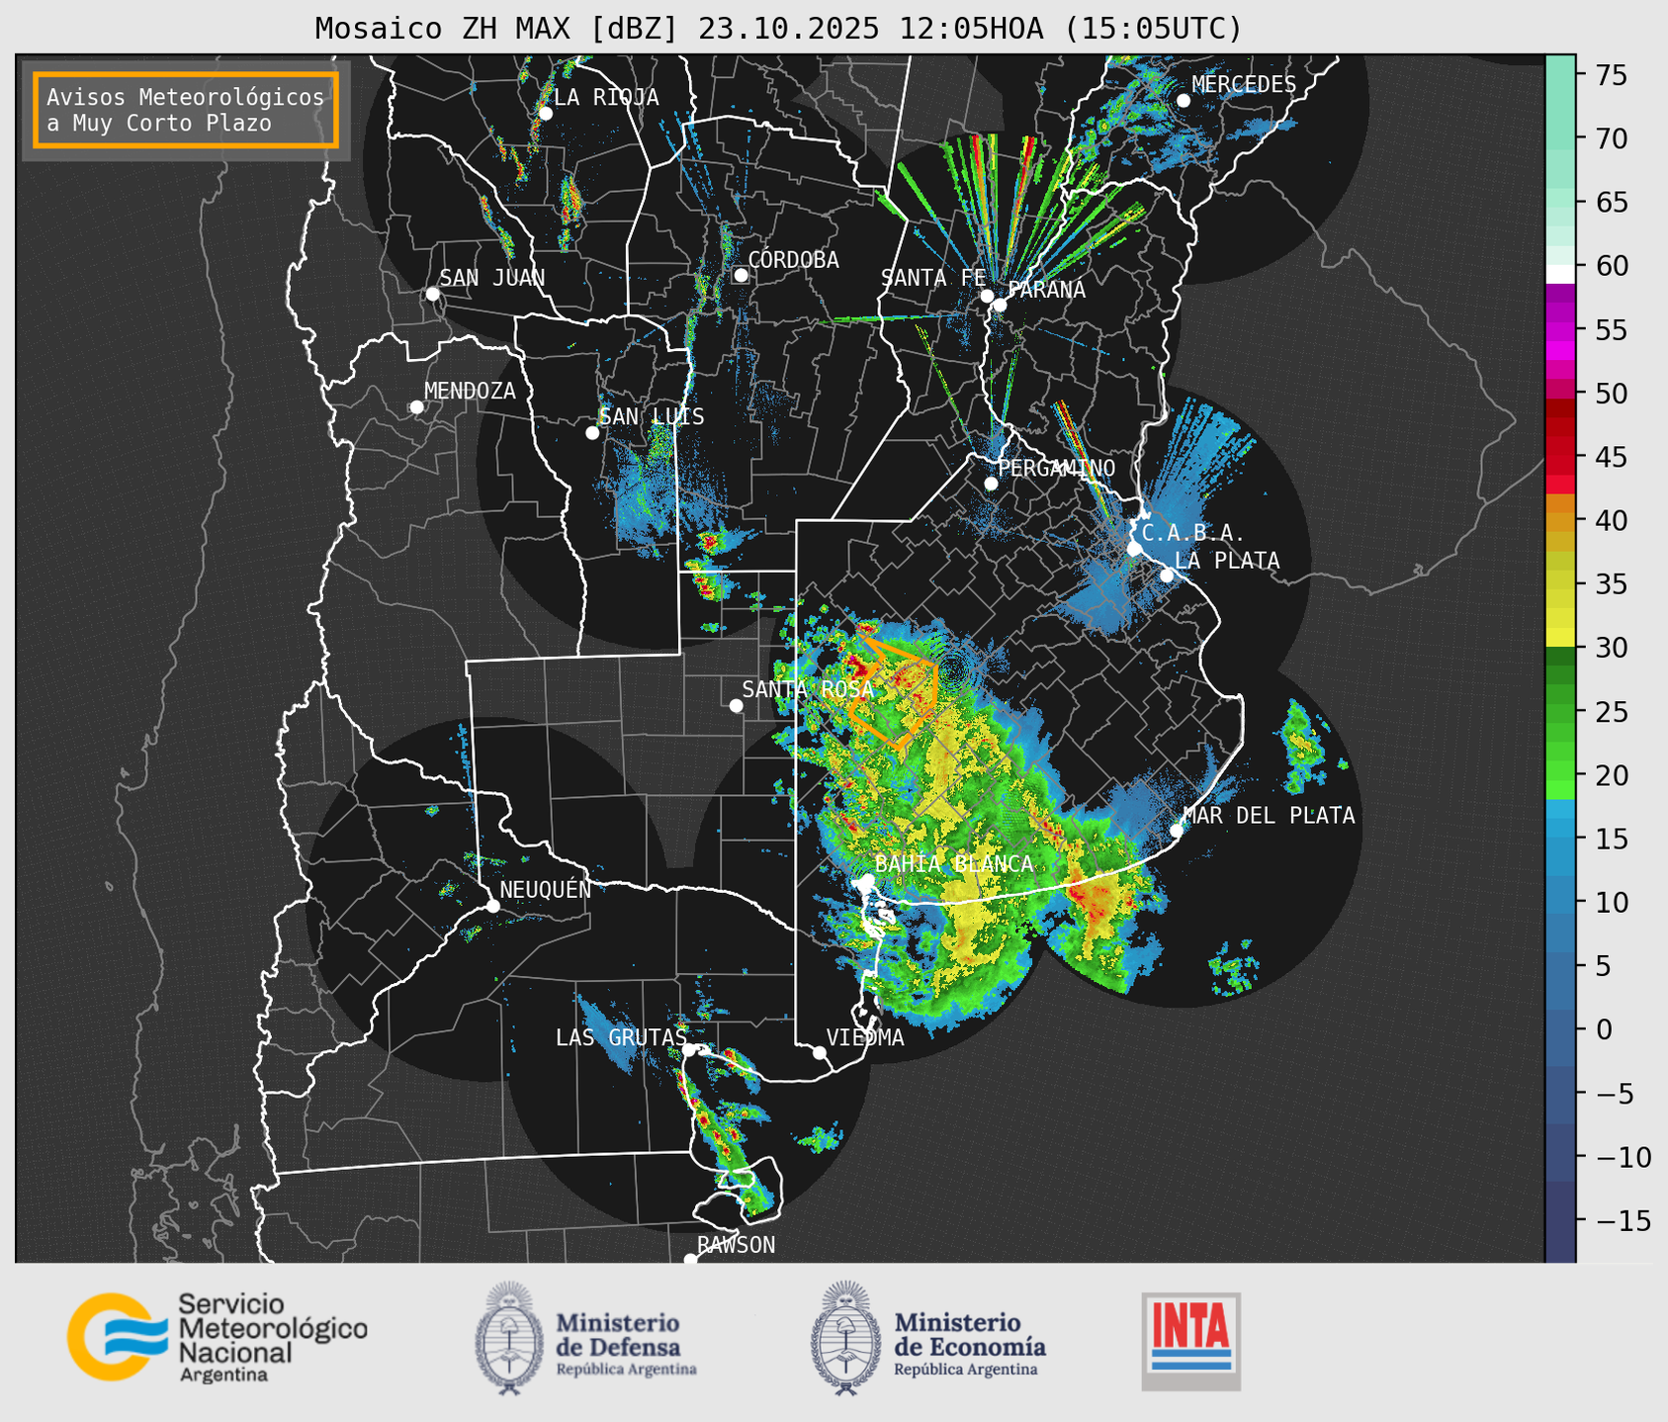Screen dimensions: 1668x1422
Task: Click the −15 dBZ label on color scale
Action: click(x=1622, y=1221)
